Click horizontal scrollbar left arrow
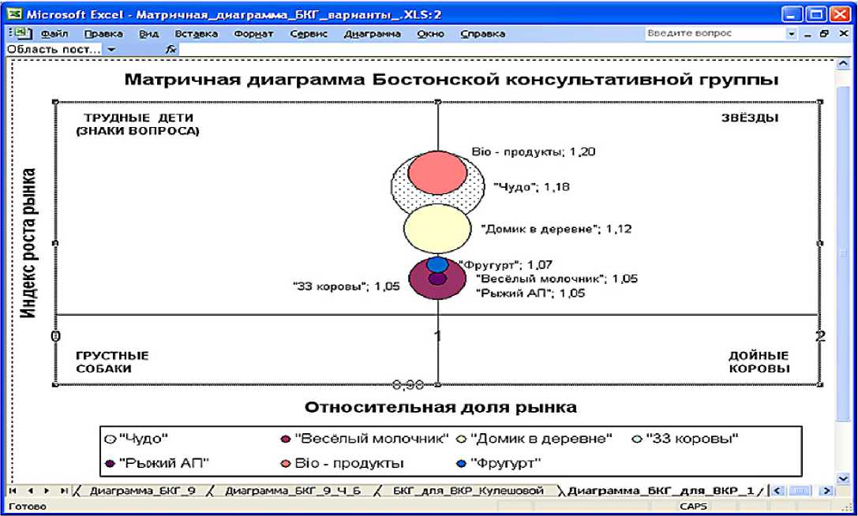The width and height of the screenshot is (858, 516). coord(777,491)
